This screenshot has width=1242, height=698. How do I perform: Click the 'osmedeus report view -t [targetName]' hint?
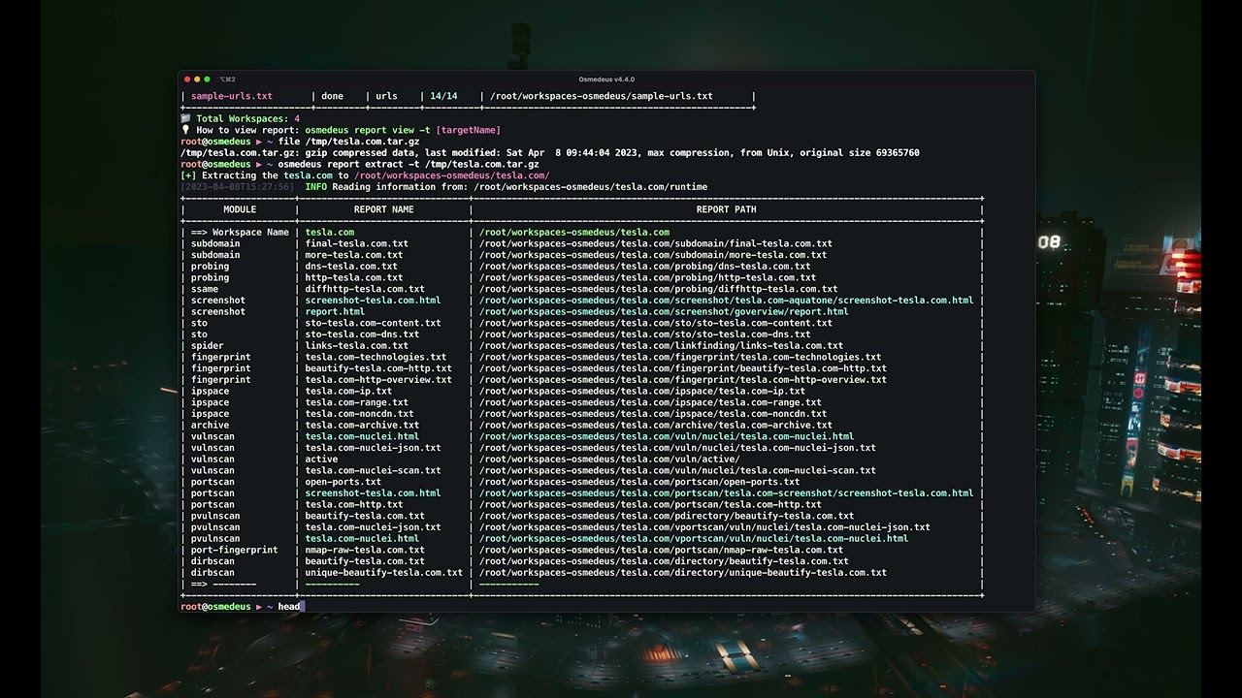point(403,130)
